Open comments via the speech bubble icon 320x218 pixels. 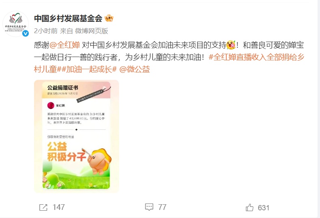click(x=149, y=207)
